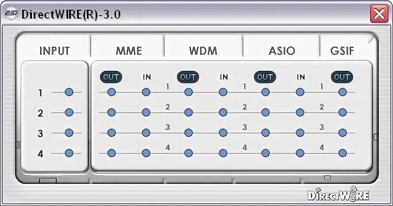
Task: Click the EST logo in title bar
Action: 12,14
